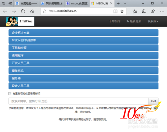Image resolution: width=167 pixels, height=132 pixels.
Task: Switch to the 高级编辑器 tab
Action: 52,3
